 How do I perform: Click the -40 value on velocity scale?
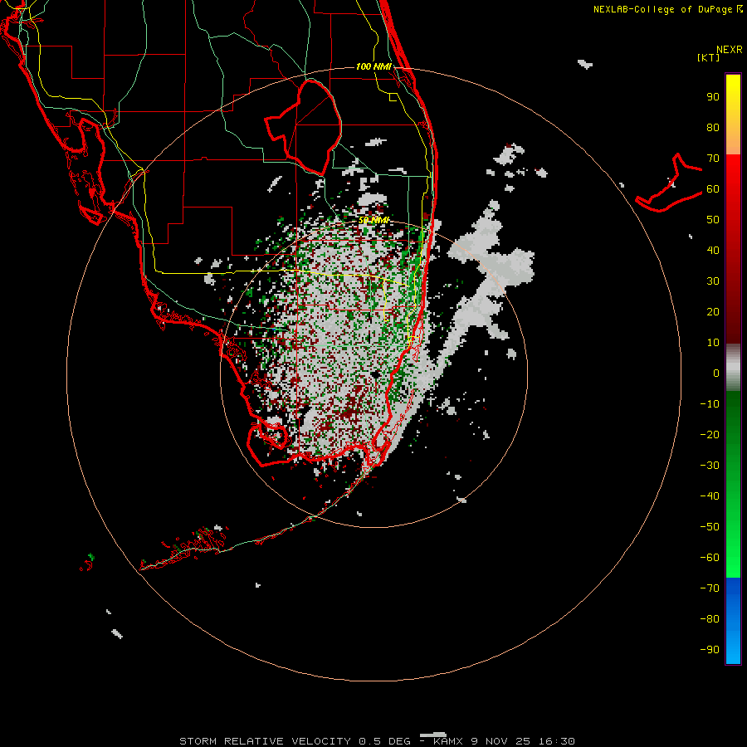click(710, 496)
